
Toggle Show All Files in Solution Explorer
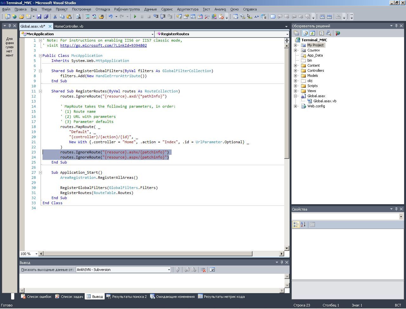305,33
